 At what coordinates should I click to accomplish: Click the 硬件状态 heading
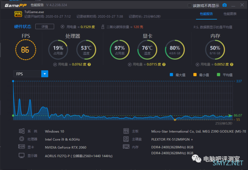(x=23, y=27)
